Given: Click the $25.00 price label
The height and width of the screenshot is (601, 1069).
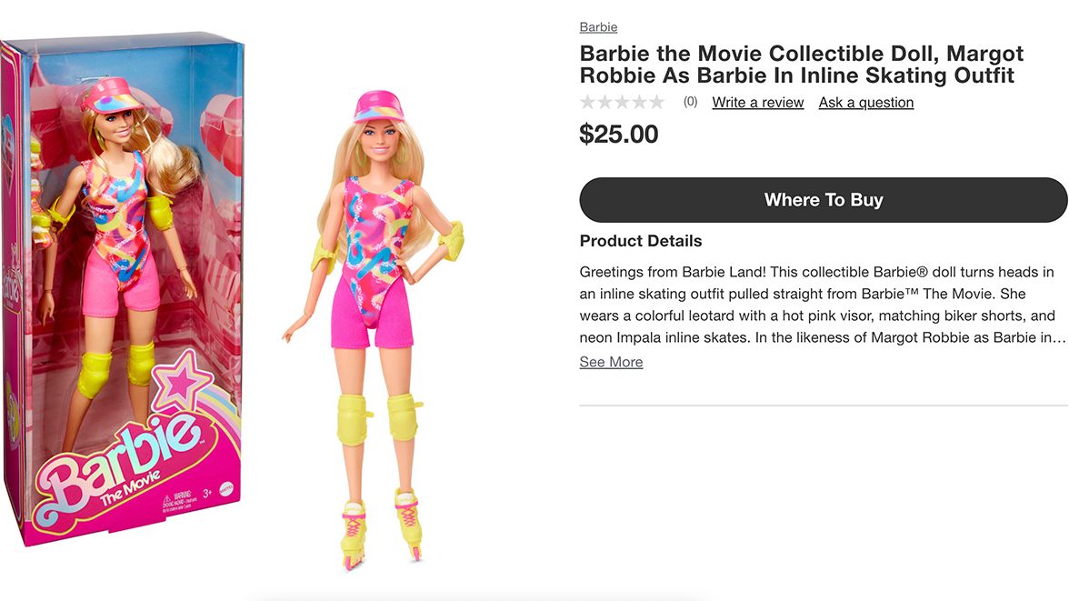Looking at the screenshot, I should 618,134.
